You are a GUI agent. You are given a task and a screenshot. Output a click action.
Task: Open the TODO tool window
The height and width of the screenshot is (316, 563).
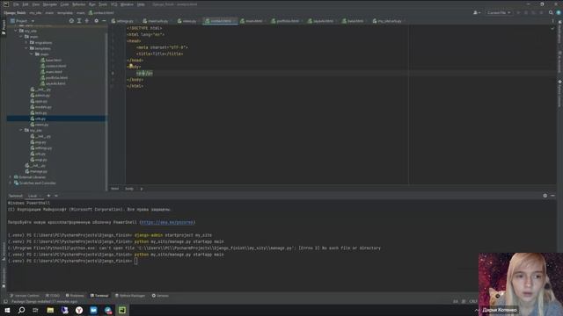(x=53, y=296)
